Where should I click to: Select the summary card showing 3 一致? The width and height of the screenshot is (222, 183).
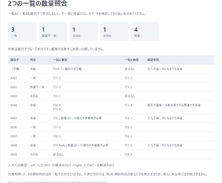pos(22,31)
